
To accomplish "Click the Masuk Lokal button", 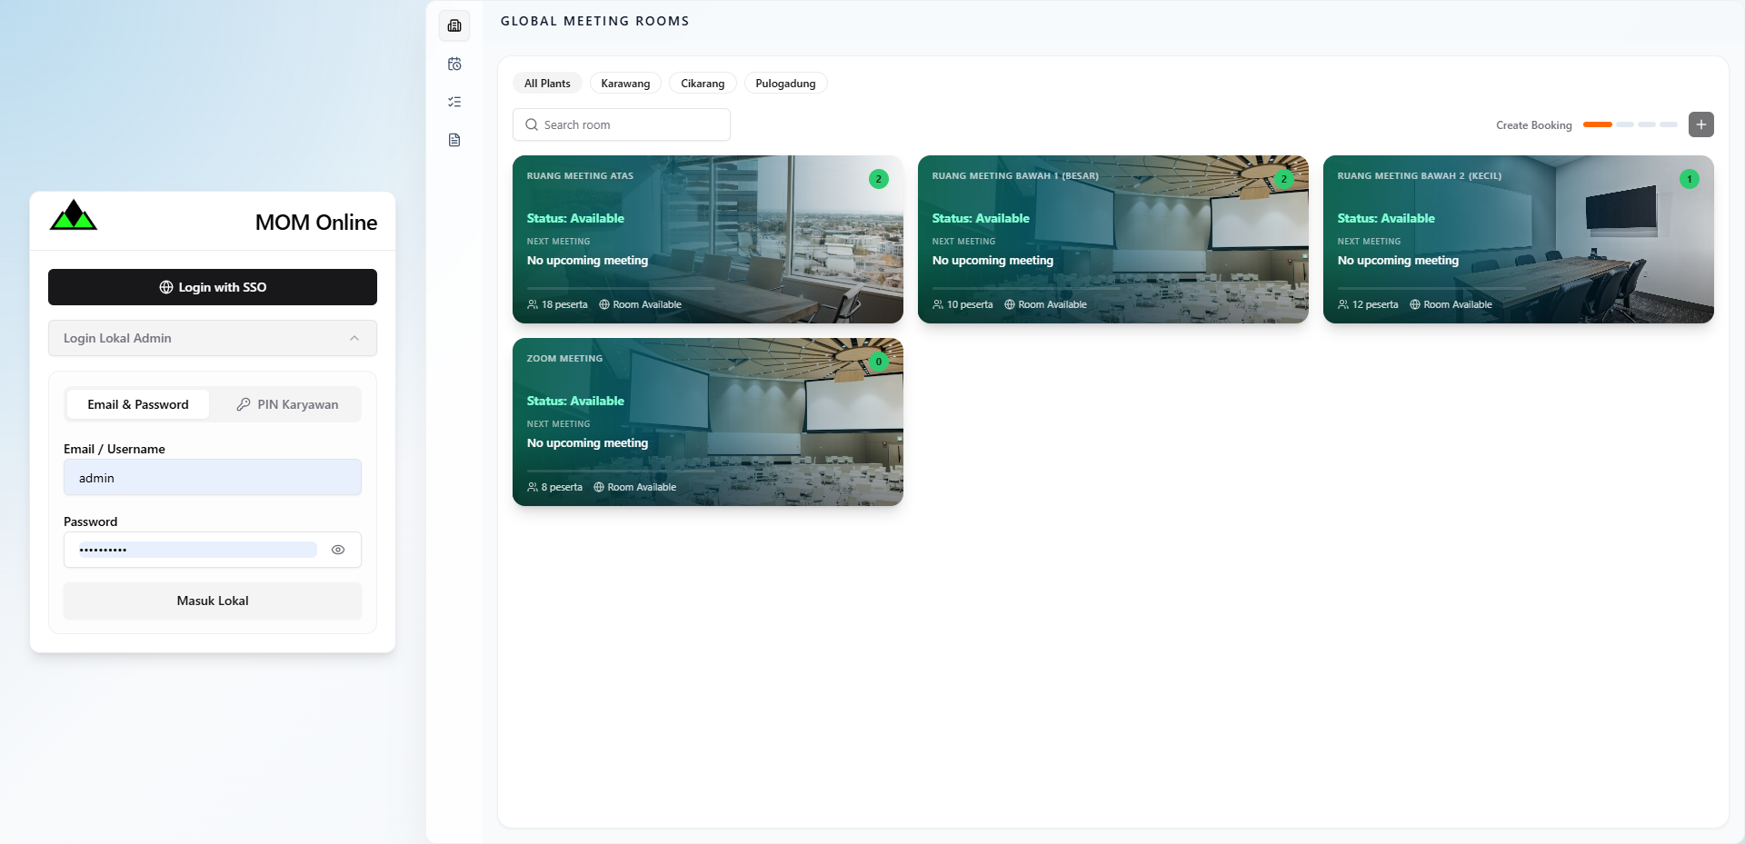I will tap(213, 601).
